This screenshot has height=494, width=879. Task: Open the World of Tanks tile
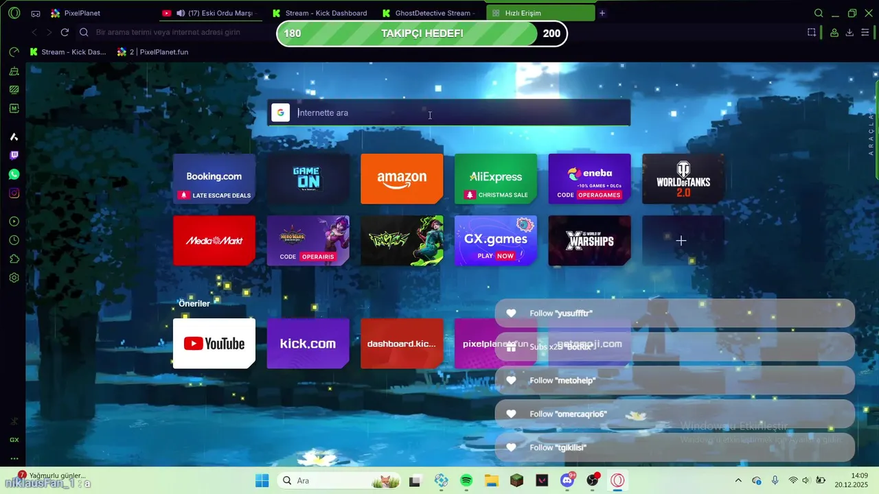click(x=683, y=178)
